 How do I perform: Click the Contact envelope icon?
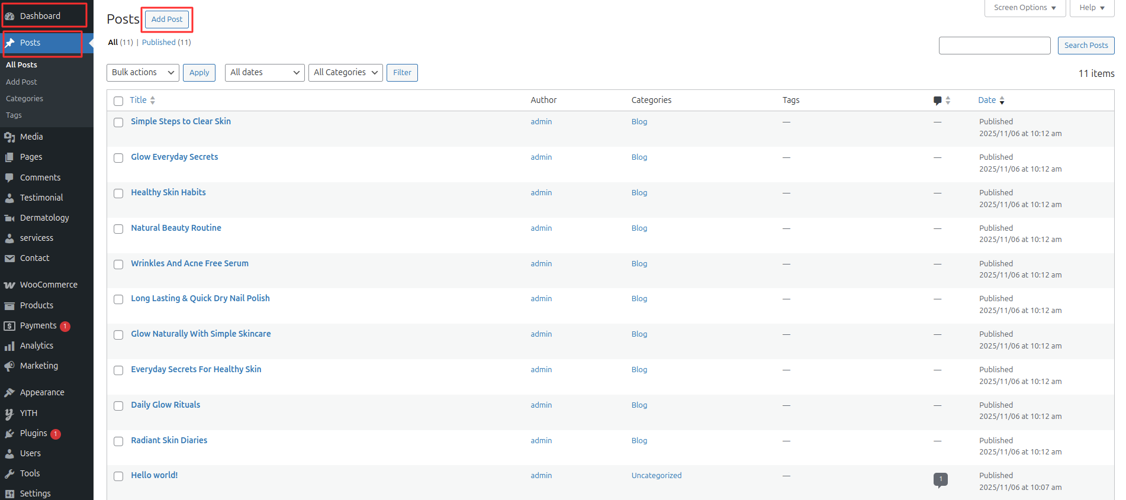coord(9,258)
